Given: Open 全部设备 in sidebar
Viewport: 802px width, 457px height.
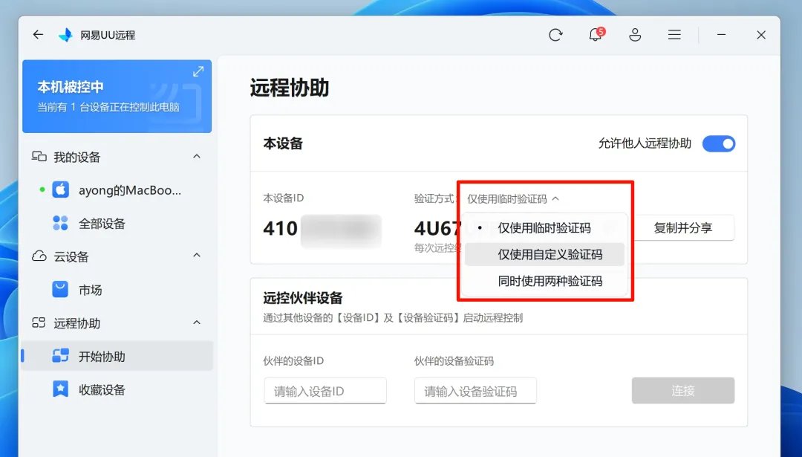Looking at the screenshot, I should (117, 224).
